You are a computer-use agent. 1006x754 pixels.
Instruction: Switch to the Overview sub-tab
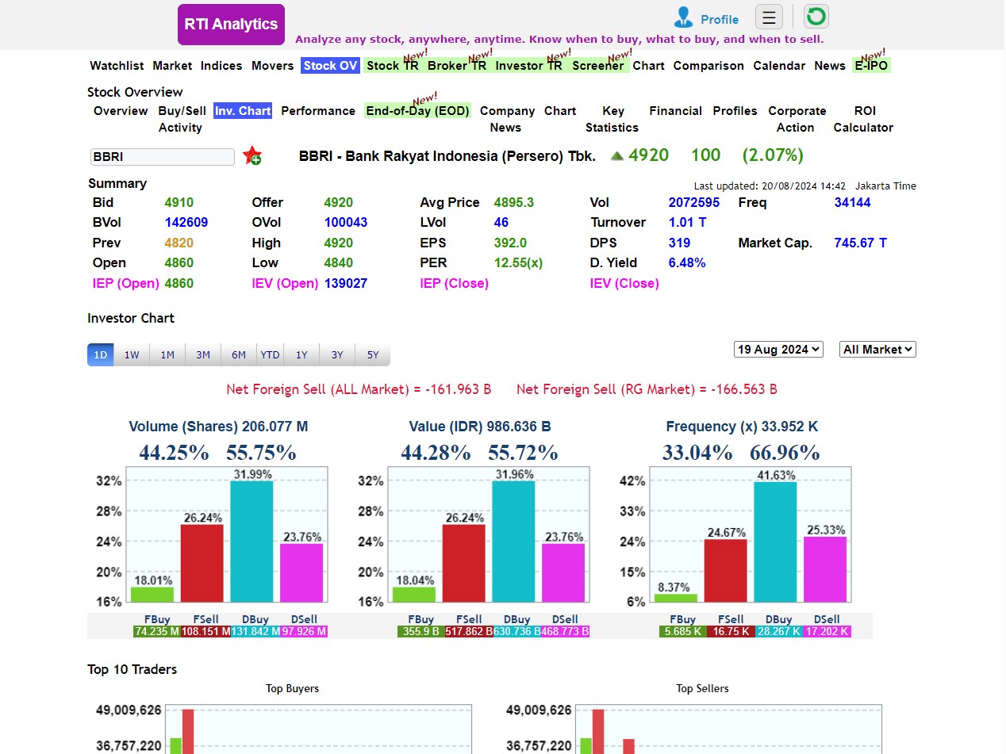(121, 111)
